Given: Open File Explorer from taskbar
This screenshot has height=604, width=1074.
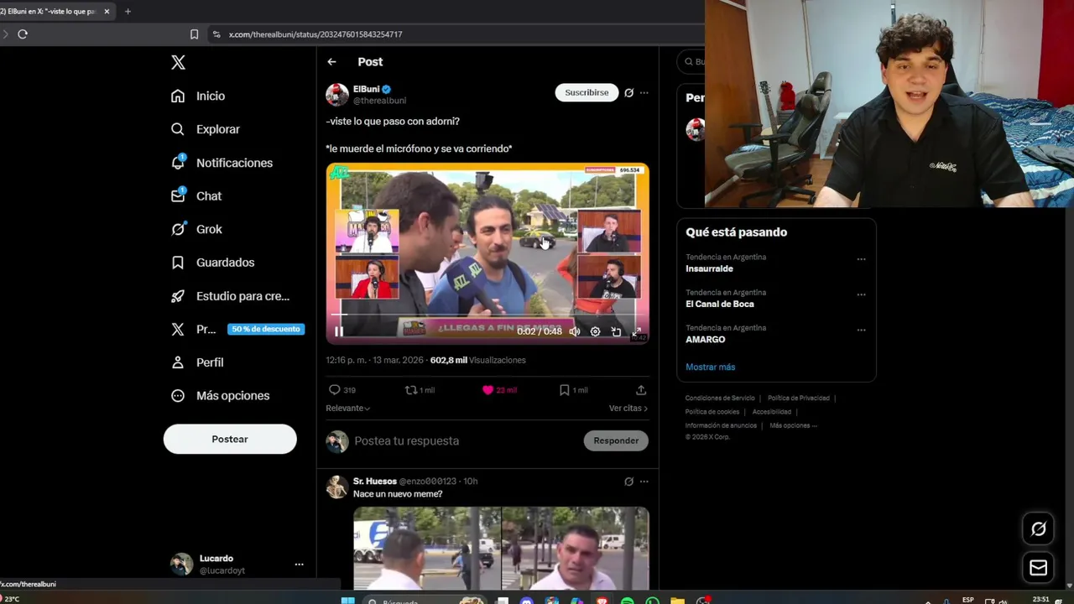Looking at the screenshot, I should click(677, 601).
